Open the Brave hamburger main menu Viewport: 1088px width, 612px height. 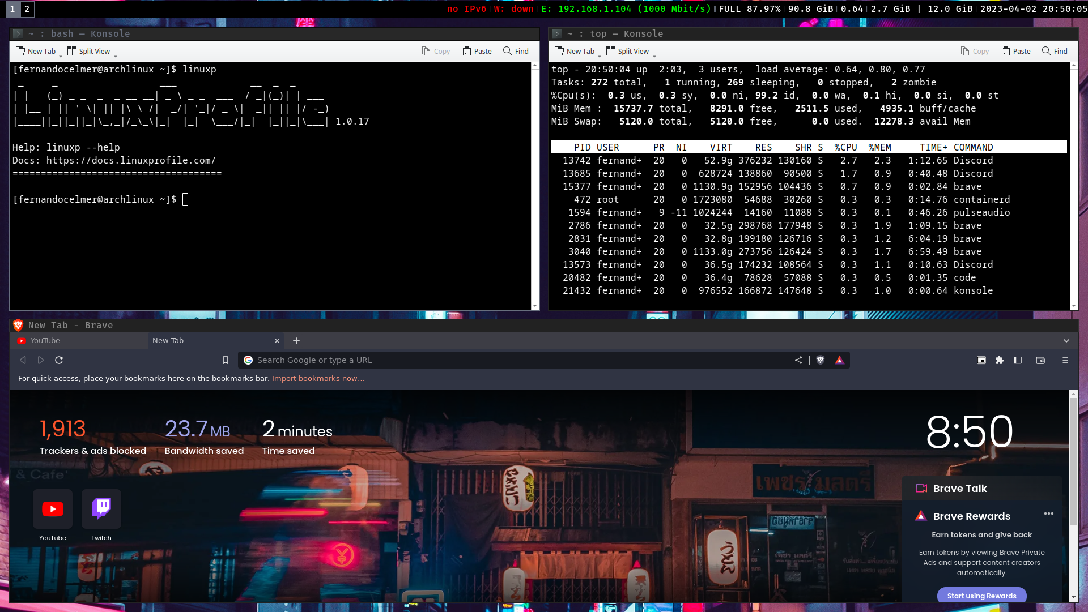[1065, 360]
